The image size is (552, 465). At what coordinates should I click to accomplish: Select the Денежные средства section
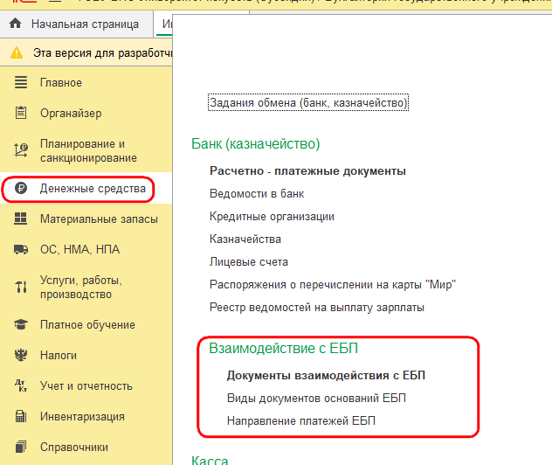click(93, 189)
